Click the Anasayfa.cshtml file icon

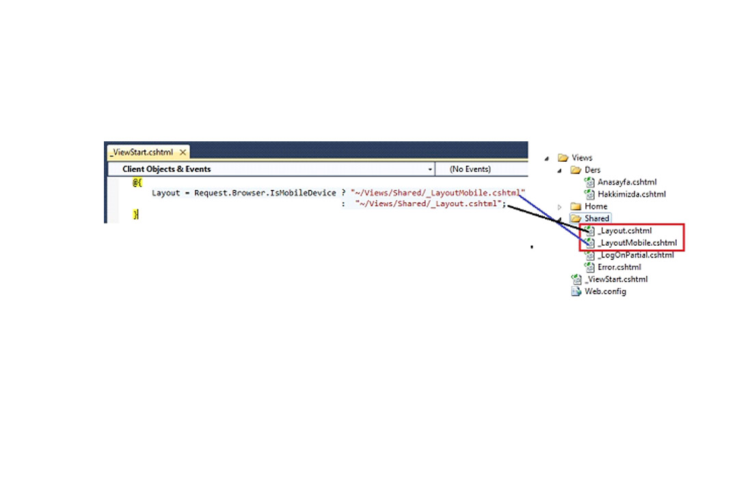(590, 182)
